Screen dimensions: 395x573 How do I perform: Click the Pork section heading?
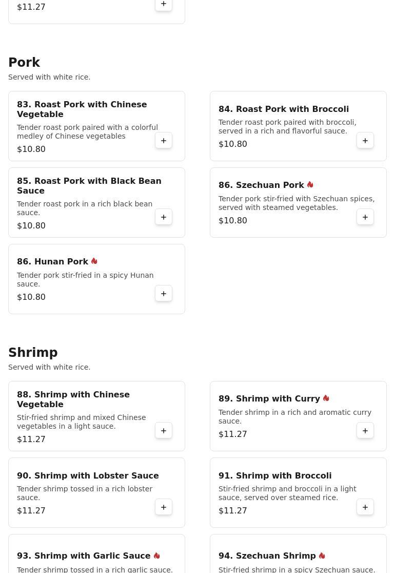(24, 62)
